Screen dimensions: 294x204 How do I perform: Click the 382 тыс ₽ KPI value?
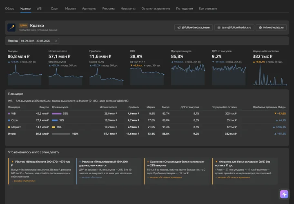(x=263, y=56)
